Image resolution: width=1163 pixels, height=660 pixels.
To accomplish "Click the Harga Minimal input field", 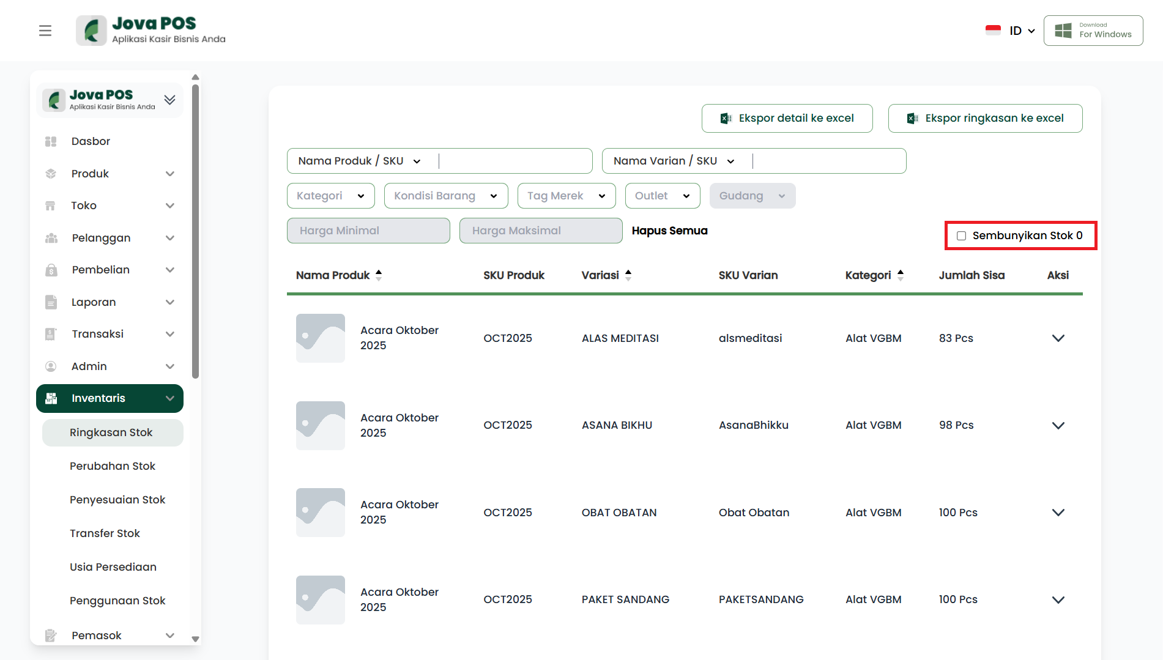I will pos(368,231).
